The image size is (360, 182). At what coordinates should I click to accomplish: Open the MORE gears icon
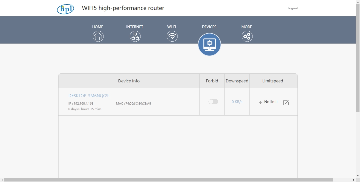click(247, 36)
